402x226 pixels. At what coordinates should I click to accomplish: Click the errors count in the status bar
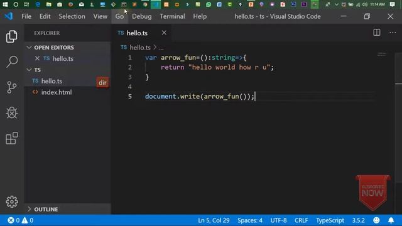(x=14, y=220)
